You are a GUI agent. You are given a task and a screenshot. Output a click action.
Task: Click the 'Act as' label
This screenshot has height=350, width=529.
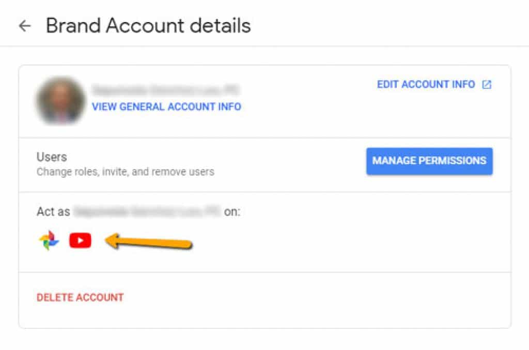tap(53, 211)
